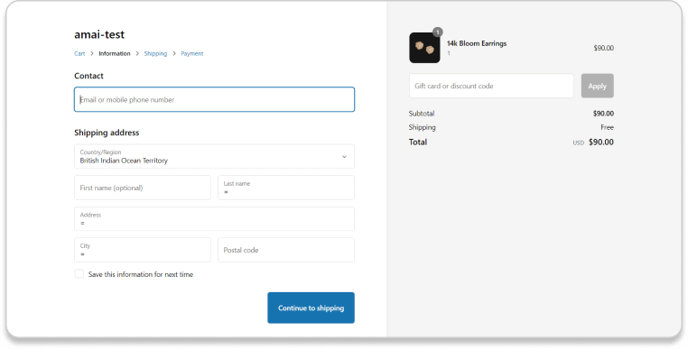Click the First name (optional) field

tap(143, 188)
